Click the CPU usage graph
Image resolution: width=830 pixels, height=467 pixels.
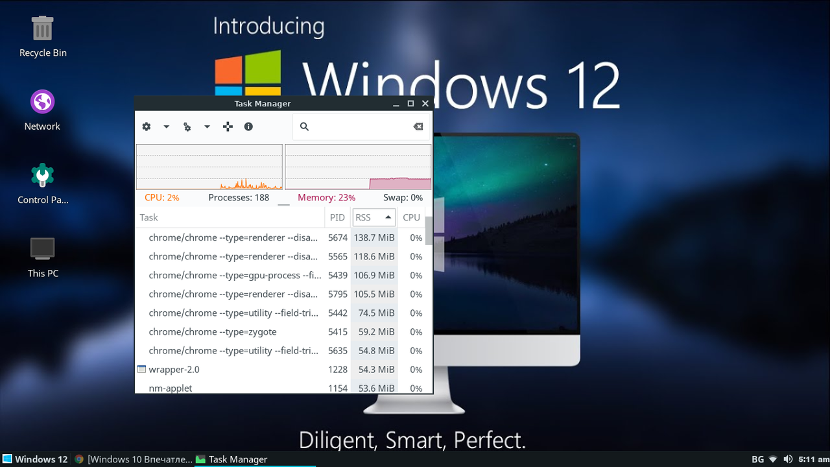coord(209,167)
